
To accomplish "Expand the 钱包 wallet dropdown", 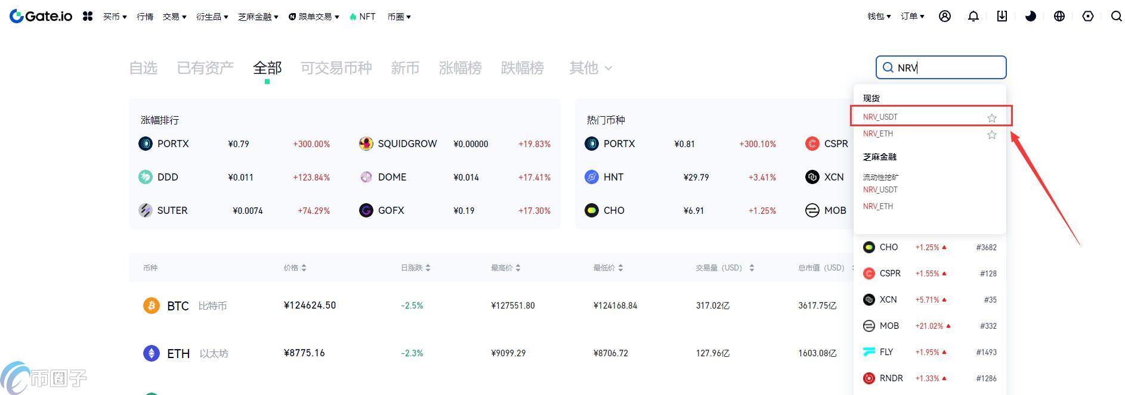I will point(879,17).
